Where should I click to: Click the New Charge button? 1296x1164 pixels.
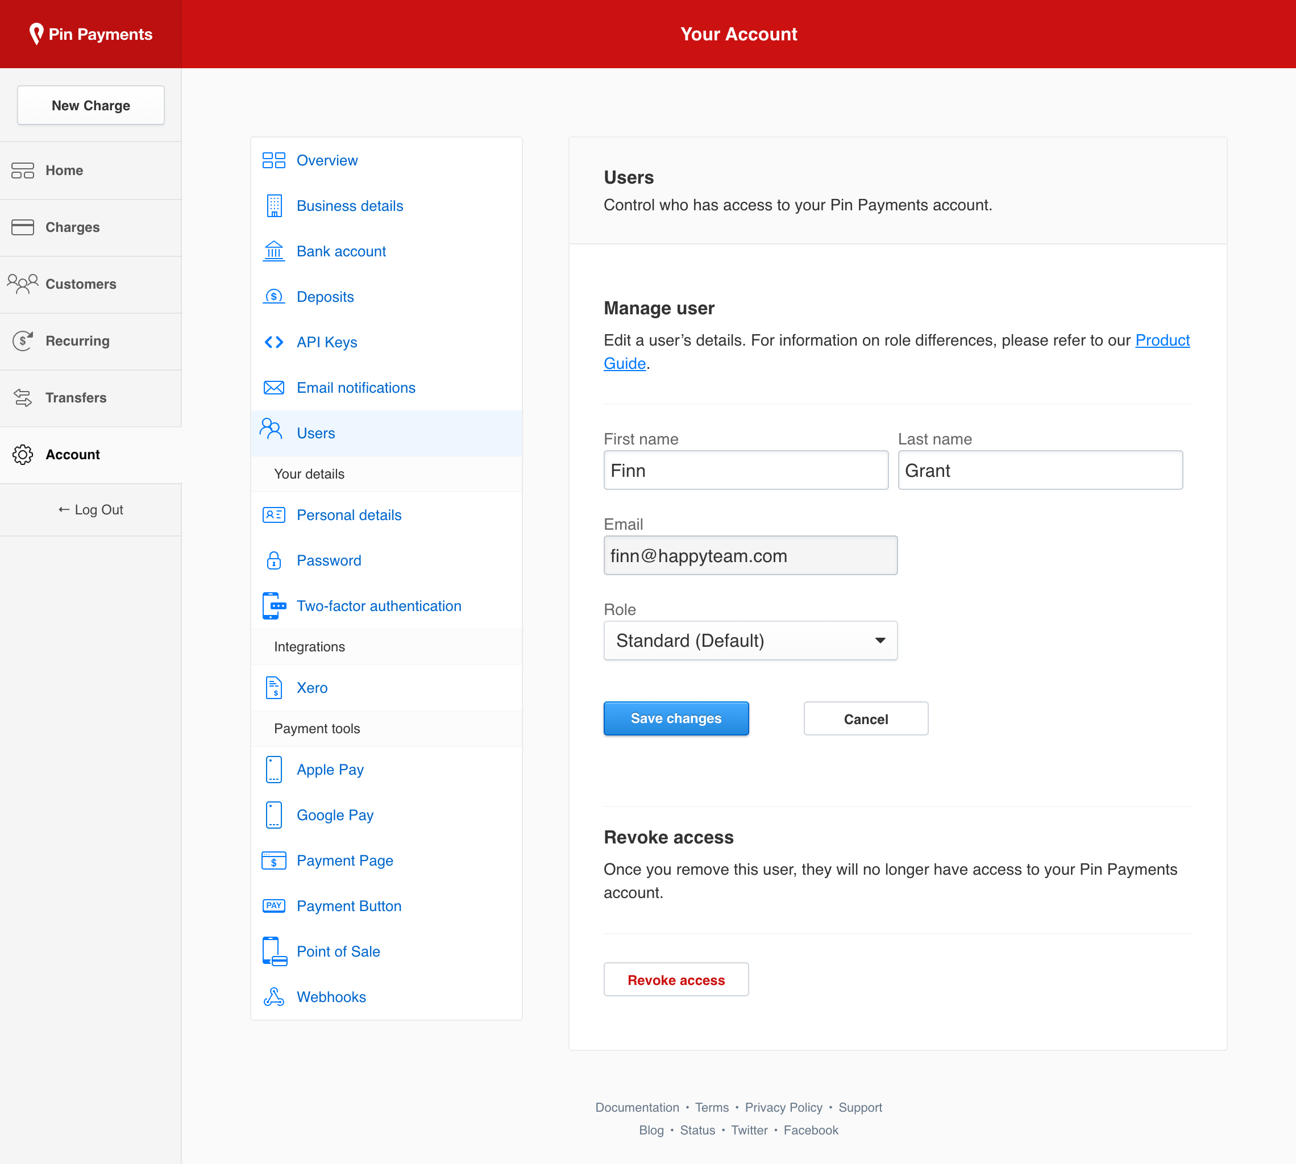91,105
